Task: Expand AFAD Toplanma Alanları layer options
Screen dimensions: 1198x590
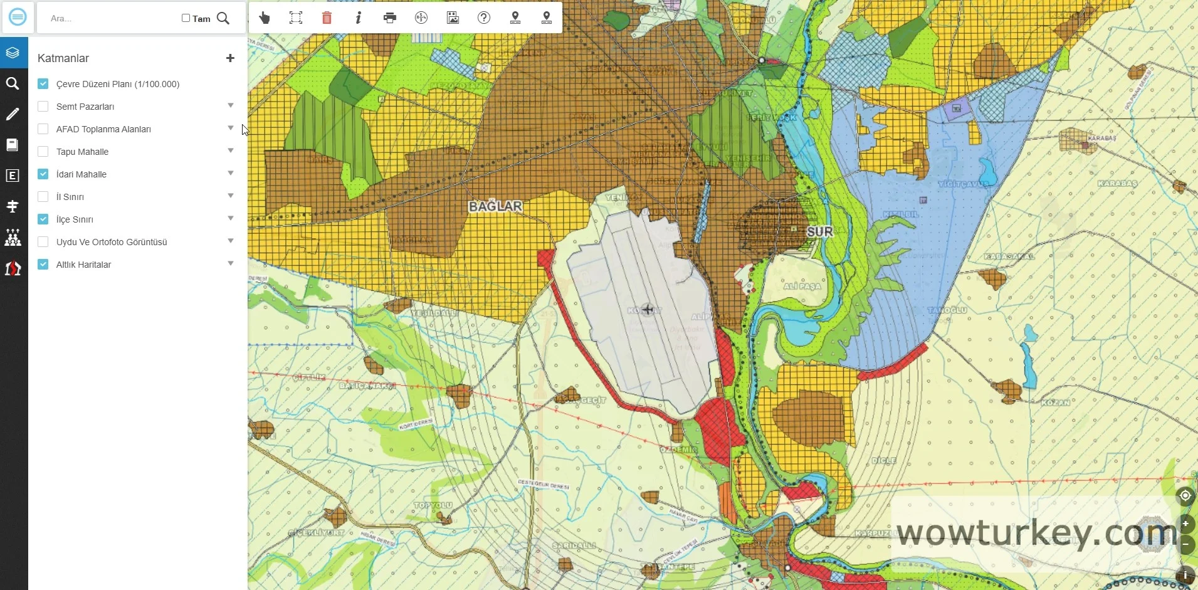Action: (x=231, y=128)
